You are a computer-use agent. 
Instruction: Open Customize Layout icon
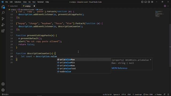[x=152, y=2]
